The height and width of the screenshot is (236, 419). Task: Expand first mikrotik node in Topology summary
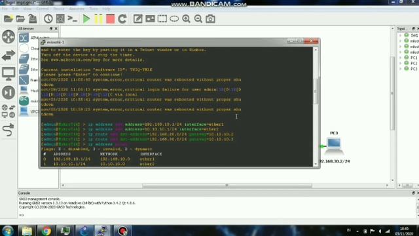pos(400,41)
